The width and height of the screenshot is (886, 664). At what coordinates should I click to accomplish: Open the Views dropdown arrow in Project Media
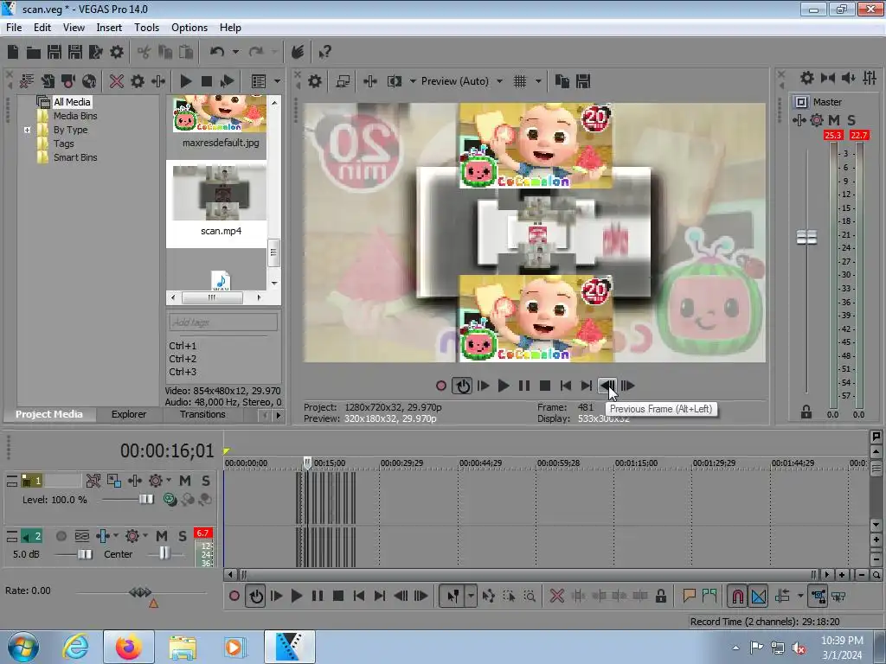(277, 81)
